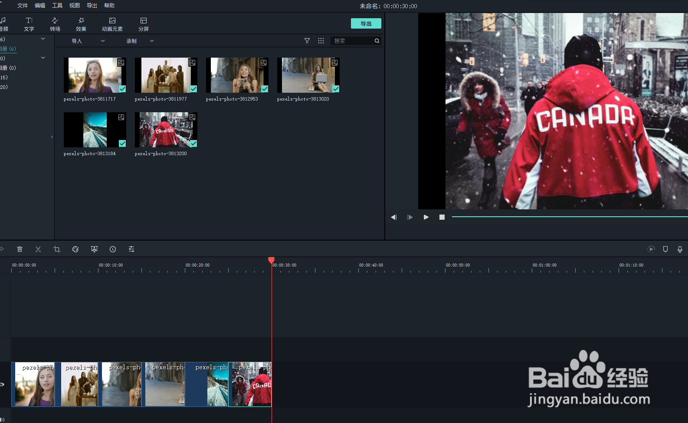Click the green screen presenter icon
Image resolution: width=688 pixels, height=423 pixels.
94,249
